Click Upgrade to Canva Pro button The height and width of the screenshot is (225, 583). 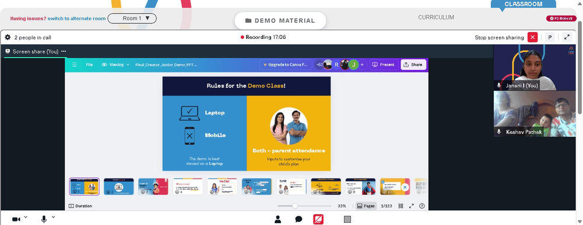point(286,65)
